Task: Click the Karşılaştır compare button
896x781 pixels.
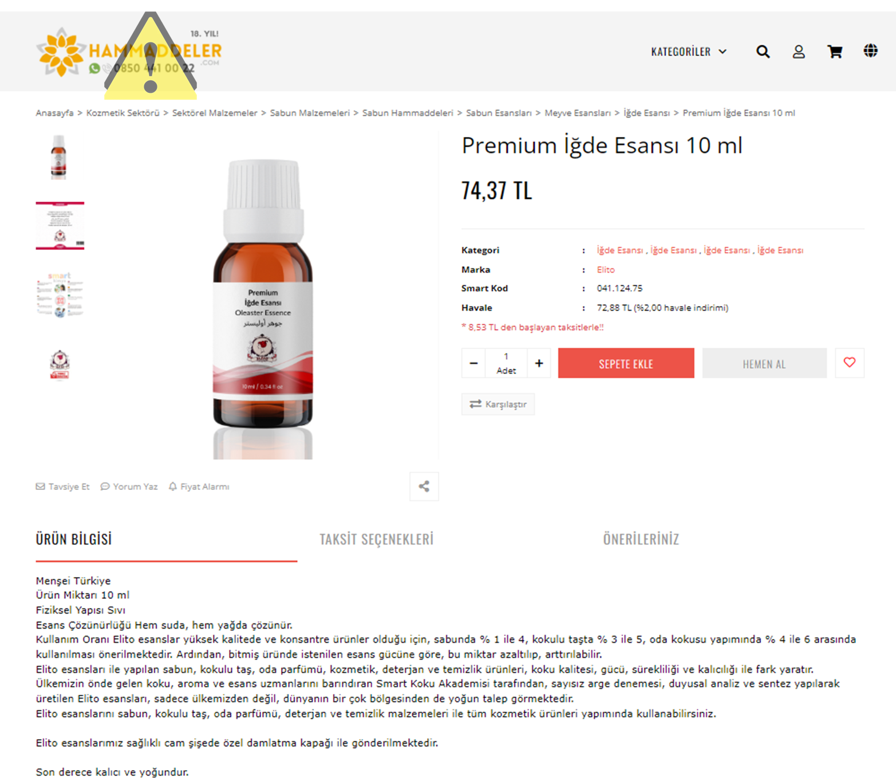Action: [x=498, y=404]
